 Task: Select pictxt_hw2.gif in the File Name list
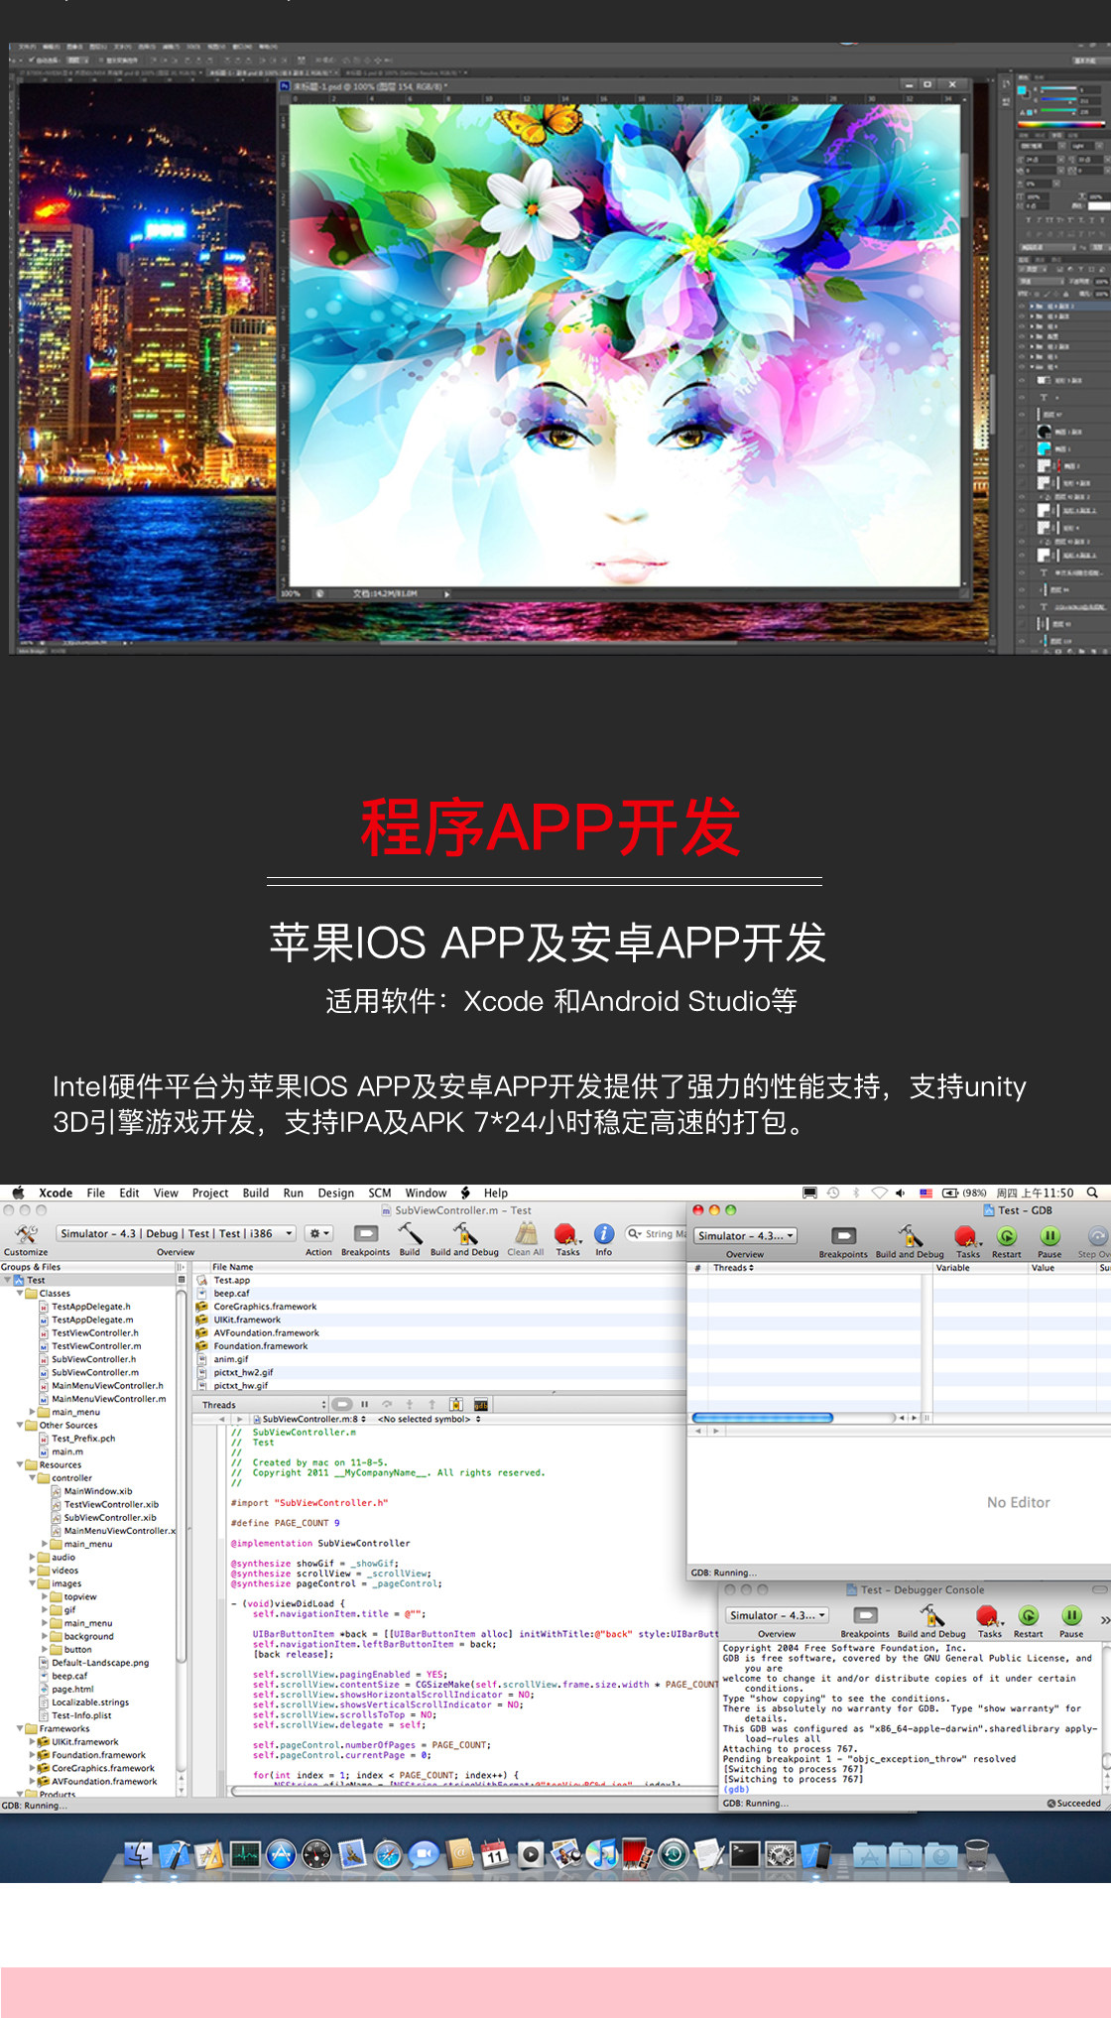tap(243, 1372)
